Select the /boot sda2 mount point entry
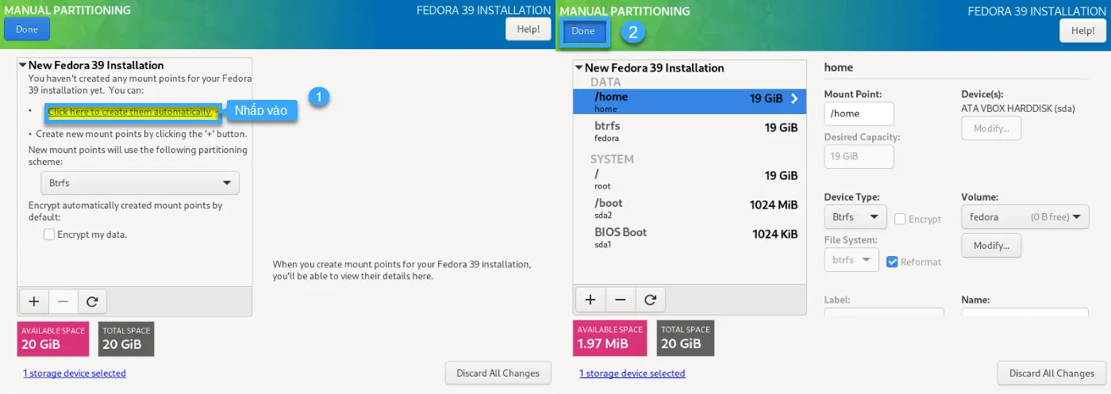Screen dimensions: 1111x394 point(689,208)
